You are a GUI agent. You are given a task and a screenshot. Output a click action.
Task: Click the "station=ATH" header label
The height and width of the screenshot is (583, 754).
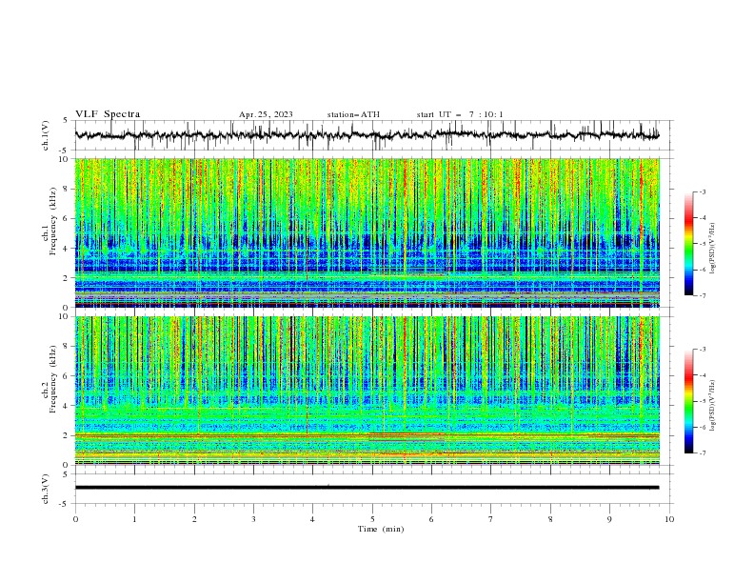[x=353, y=114]
